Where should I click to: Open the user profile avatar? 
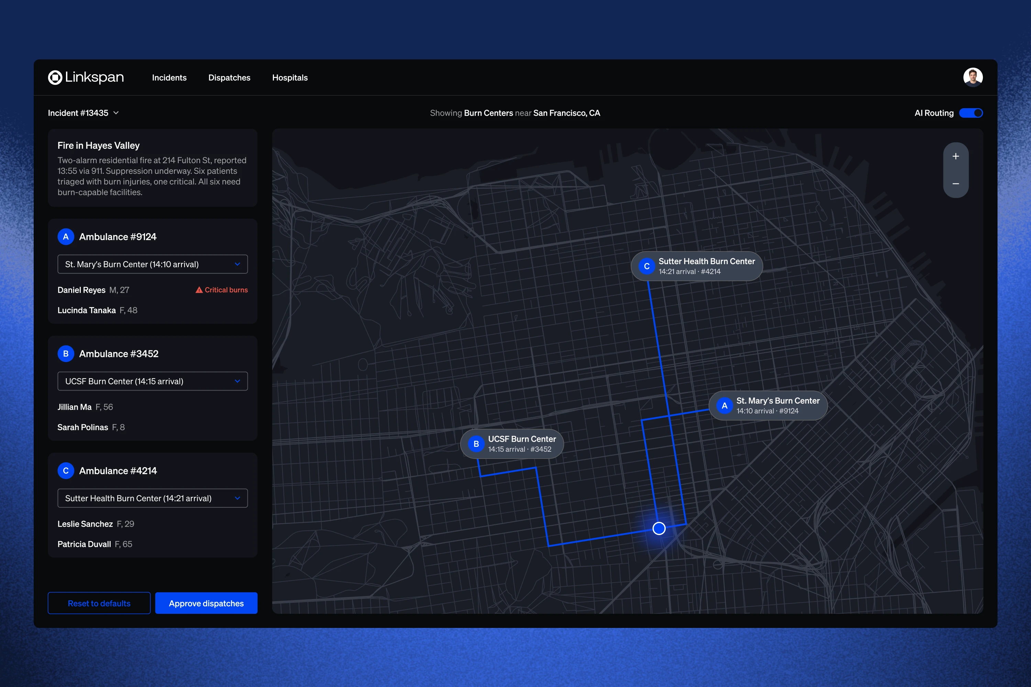pyautogui.click(x=973, y=77)
